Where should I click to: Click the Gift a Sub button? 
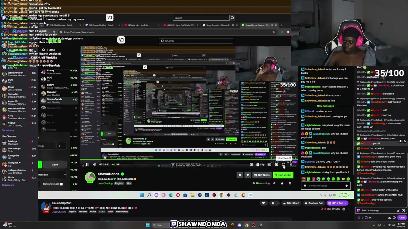click(x=337, y=203)
